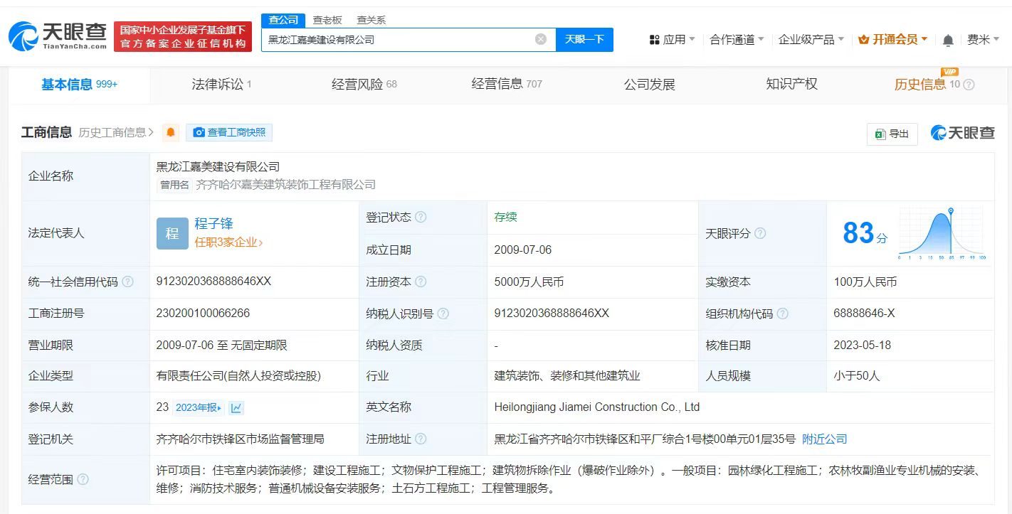Click the crown icon beside 开通会员
The width and height of the screenshot is (1012, 514).
pos(863,40)
